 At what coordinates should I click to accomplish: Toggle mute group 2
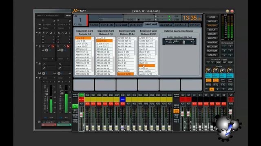pyautogui.click(x=230, y=46)
